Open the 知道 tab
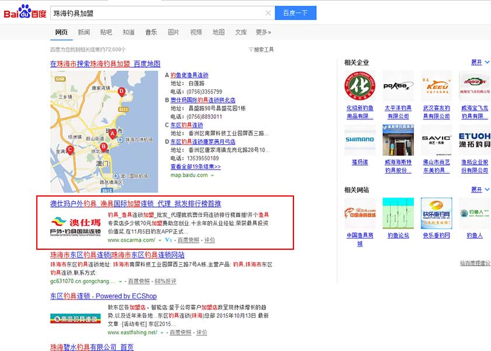491x351 pixels. [x=129, y=32]
